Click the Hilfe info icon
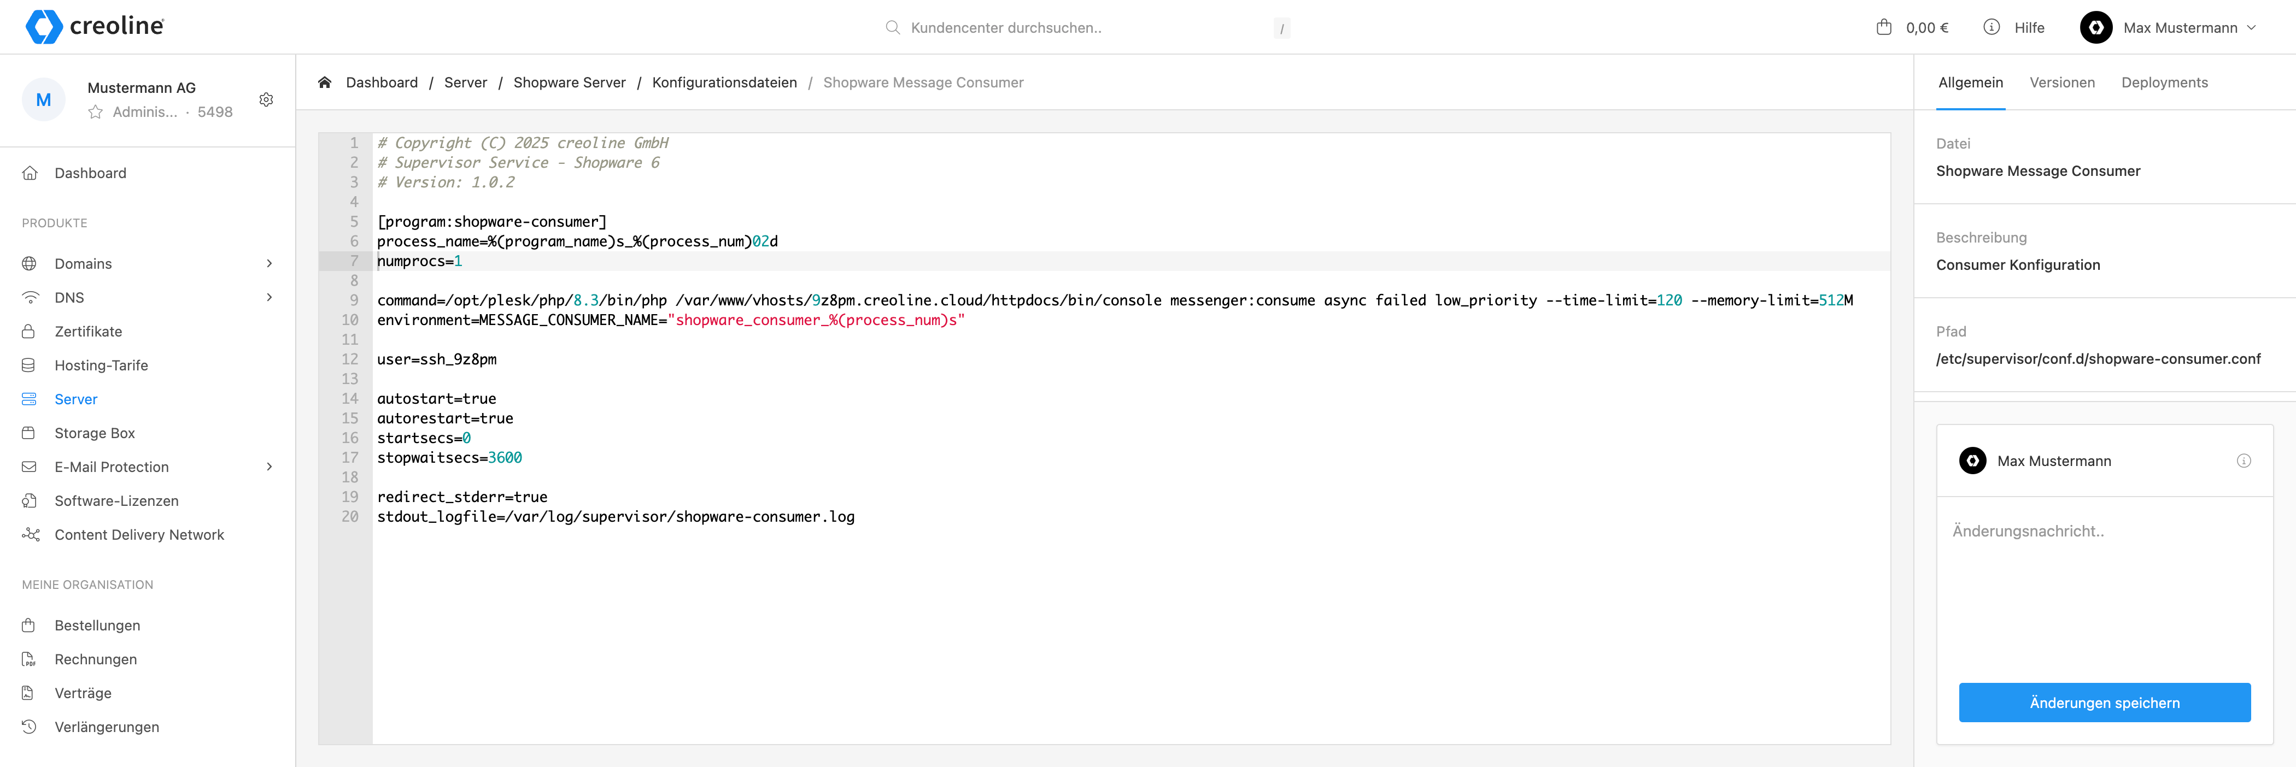This screenshot has width=2296, height=767. pos(1991,27)
